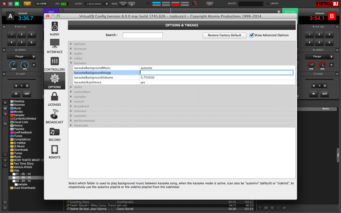Trigger hot cue 5 on left deck

22,42
